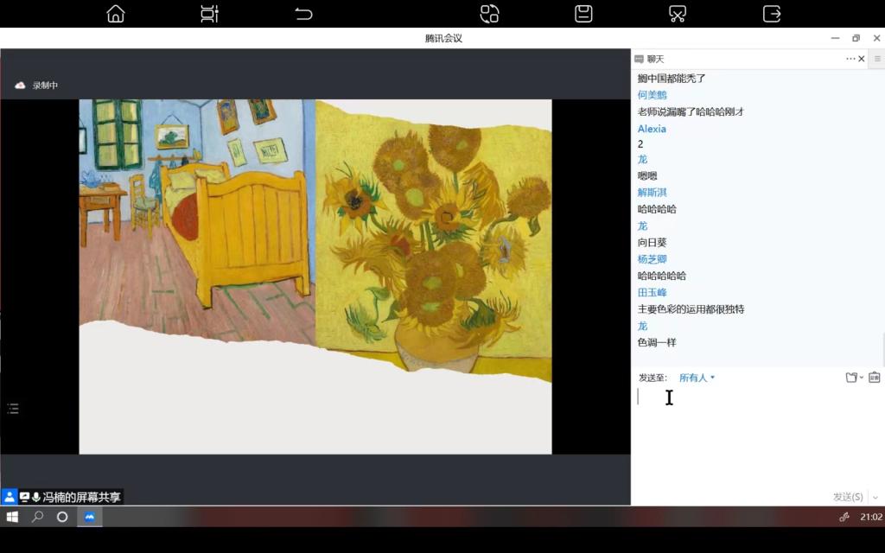Image resolution: width=885 pixels, height=553 pixels.
Task: Click the microphone icon beside 冯楠的屏幕共享
Action: pyautogui.click(x=36, y=497)
